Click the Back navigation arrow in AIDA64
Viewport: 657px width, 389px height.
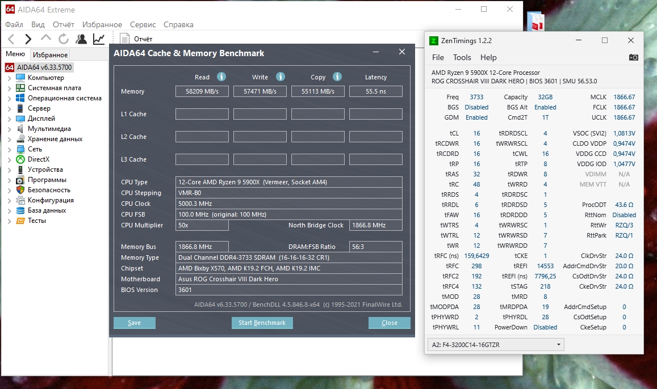pyautogui.click(x=11, y=39)
